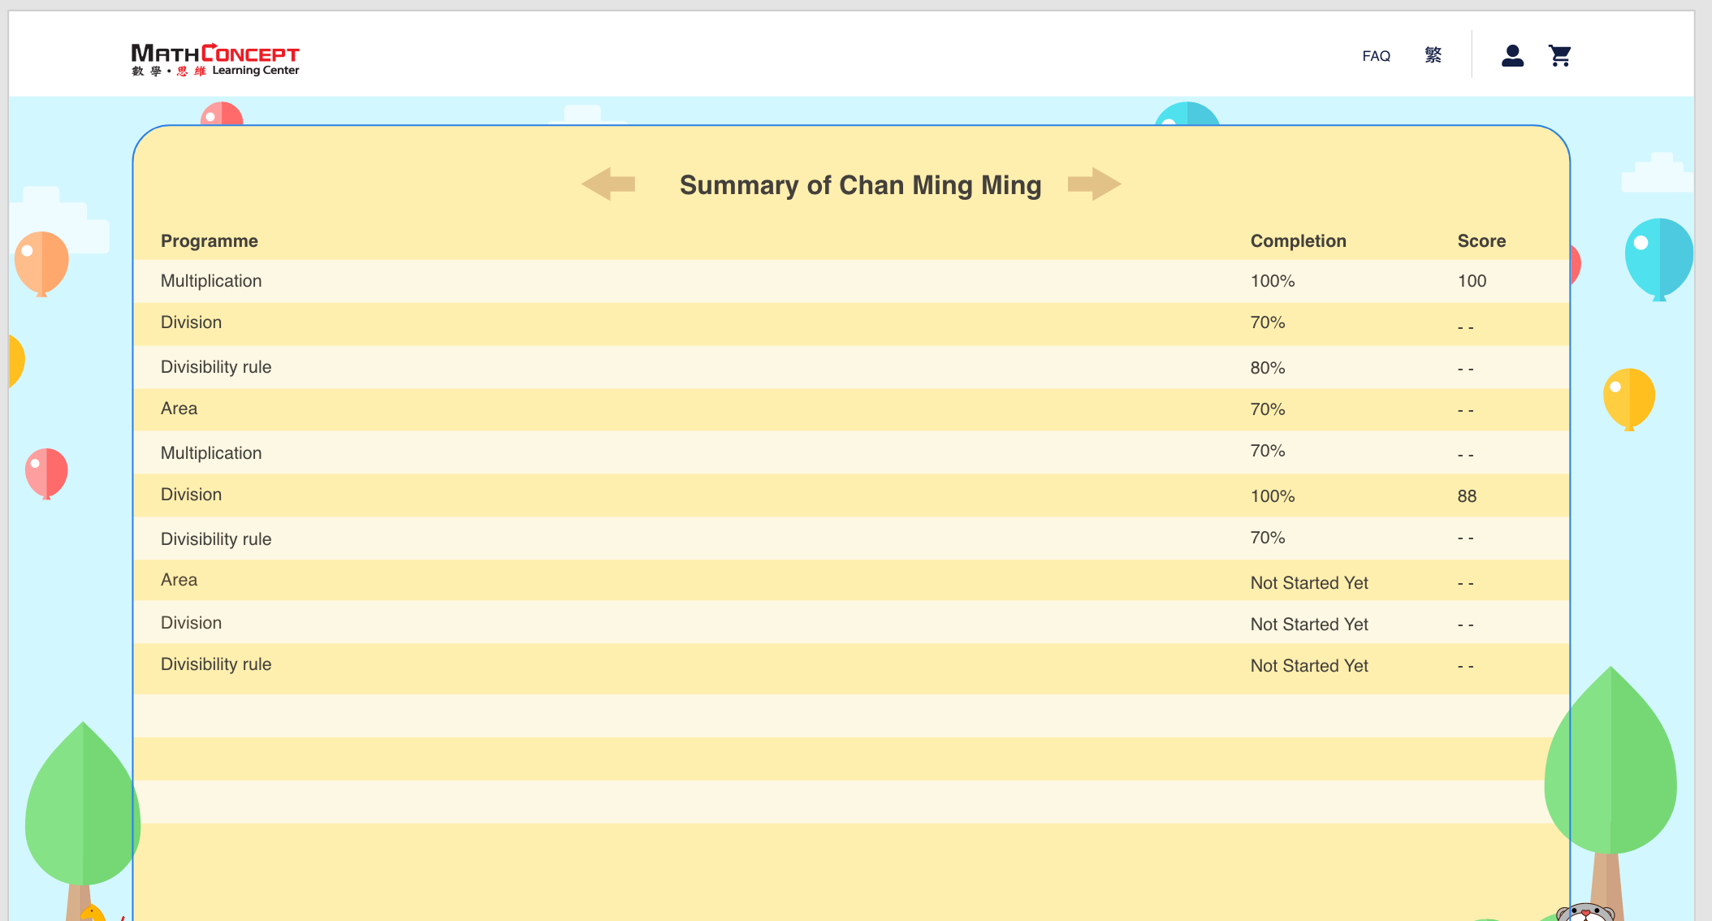Image resolution: width=1712 pixels, height=921 pixels.
Task: Switch to the Traditional Chinese version (繁)
Action: pyautogui.click(x=1433, y=55)
